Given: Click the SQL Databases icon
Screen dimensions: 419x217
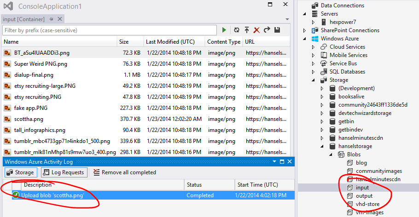Looking at the screenshot, I should click(324, 72).
